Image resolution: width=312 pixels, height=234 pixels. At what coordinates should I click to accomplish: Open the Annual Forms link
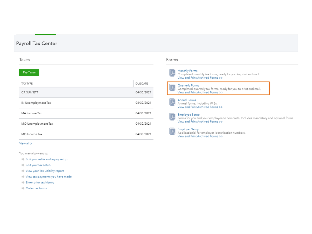(187, 100)
